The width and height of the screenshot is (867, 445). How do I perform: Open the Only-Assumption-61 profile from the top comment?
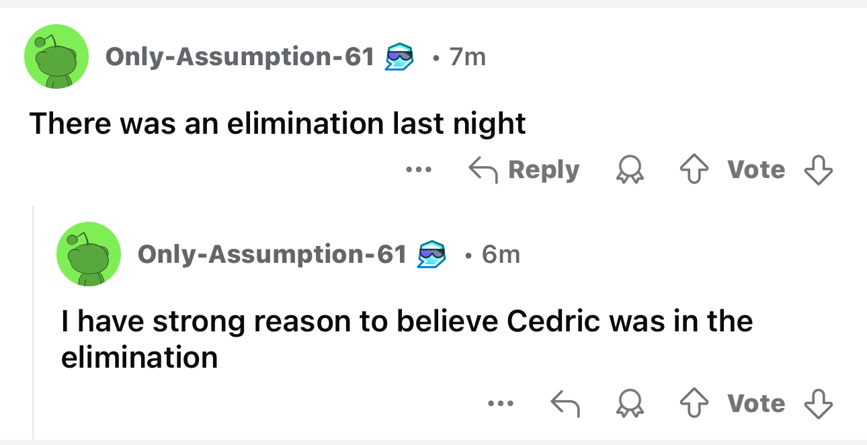(240, 57)
